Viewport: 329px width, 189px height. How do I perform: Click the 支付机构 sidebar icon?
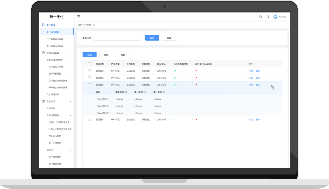click(x=44, y=25)
